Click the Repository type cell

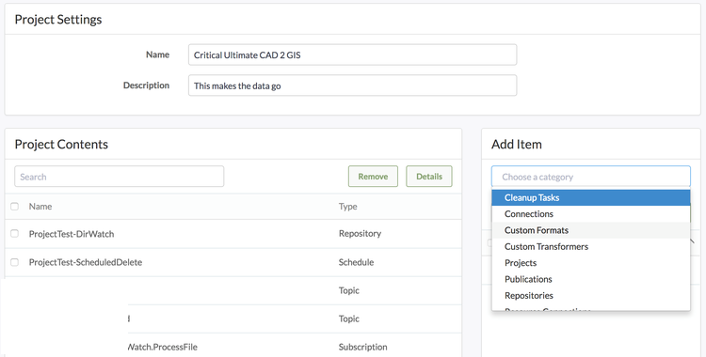pyautogui.click(x=360, y=233)
